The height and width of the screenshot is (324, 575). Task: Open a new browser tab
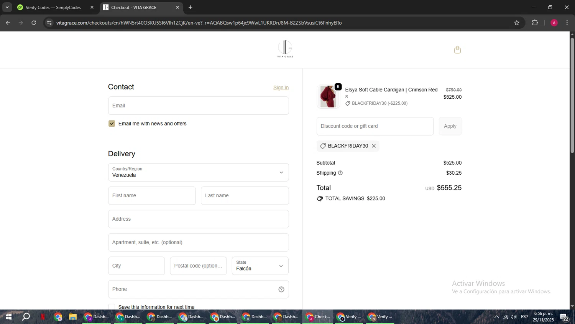[191, 7]
